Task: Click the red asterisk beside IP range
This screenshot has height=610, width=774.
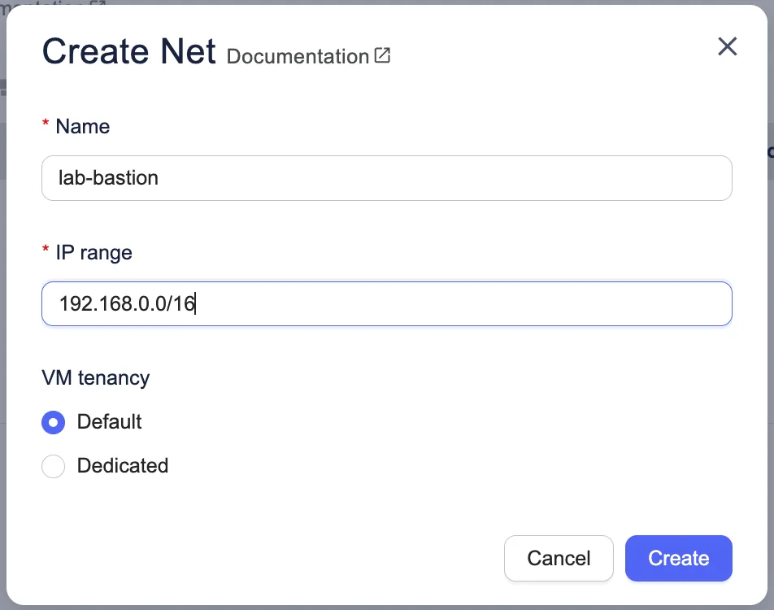Action: tap(46, 251)
